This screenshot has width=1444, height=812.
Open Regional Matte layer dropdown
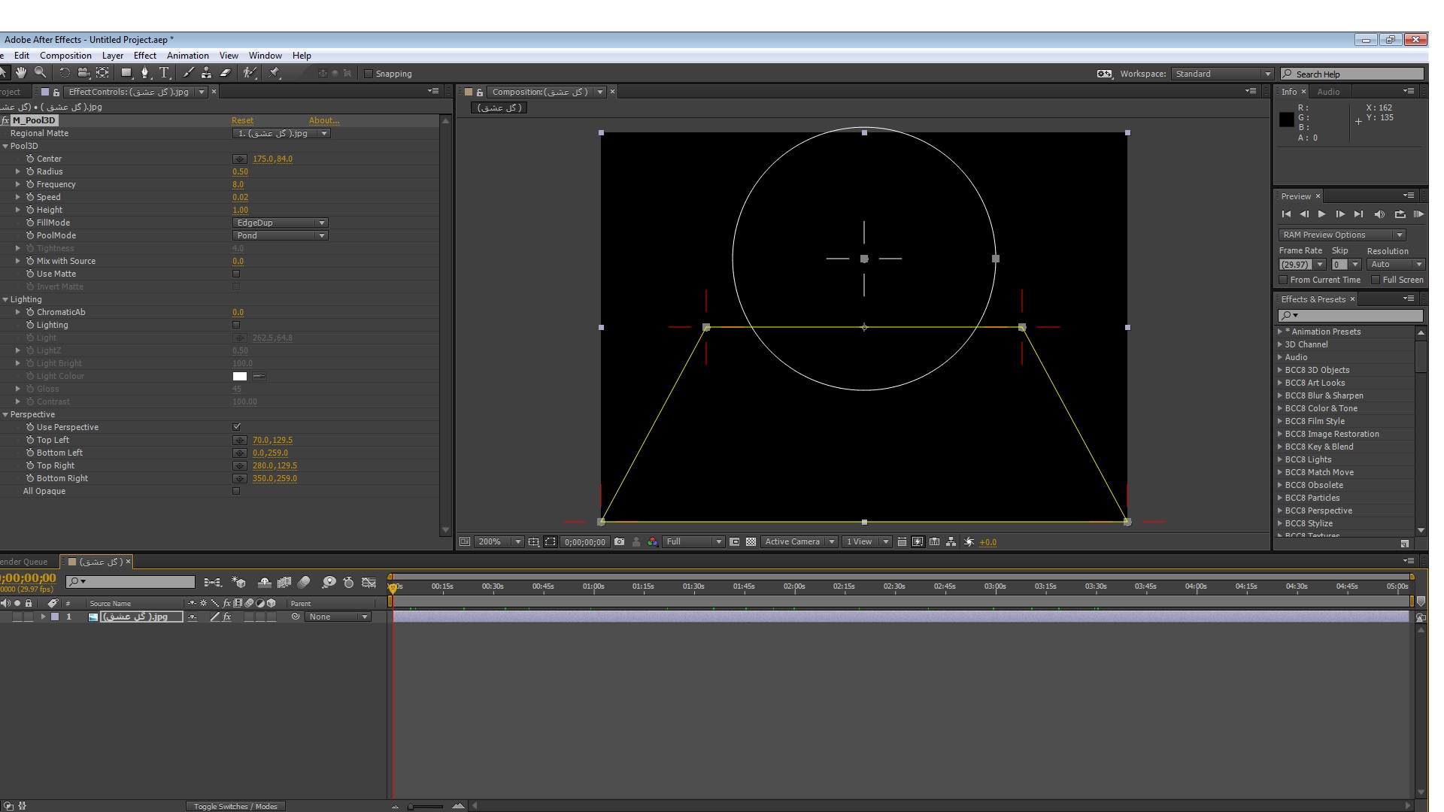(281, 133)
